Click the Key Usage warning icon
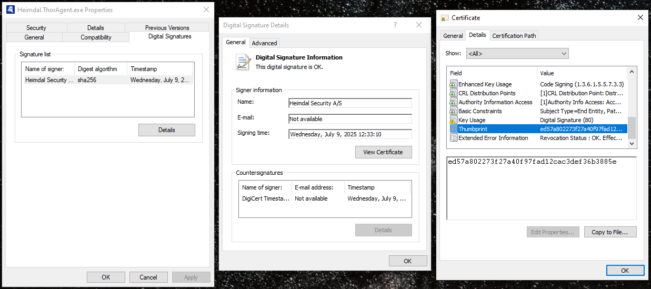The image size is (651, 289). coord(454,120)
